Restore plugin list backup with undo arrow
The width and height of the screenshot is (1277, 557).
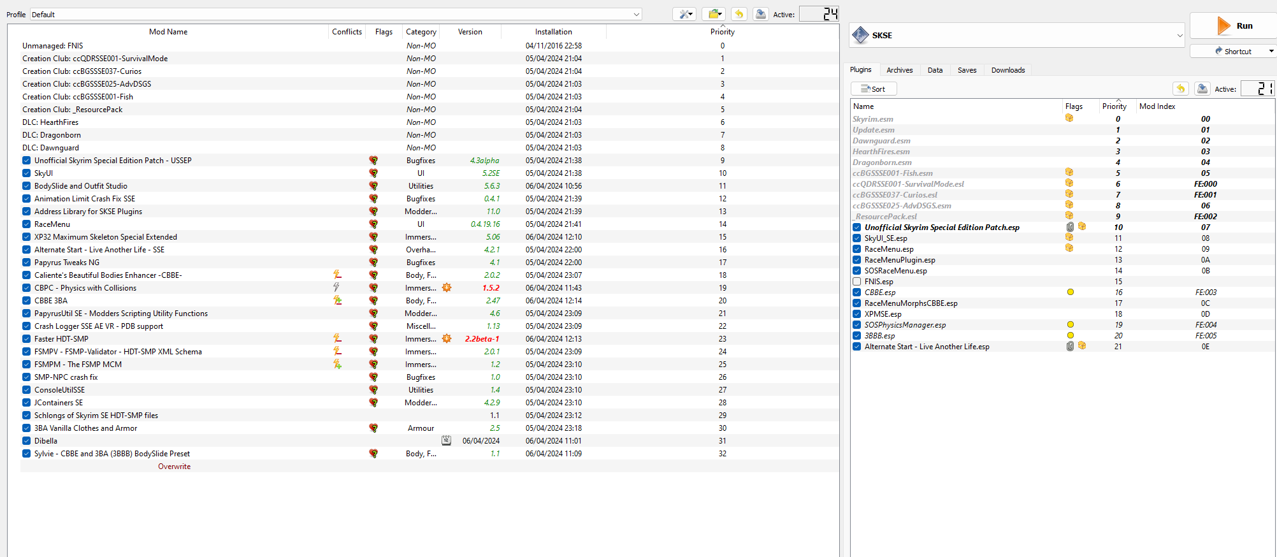coord(1181,89)
